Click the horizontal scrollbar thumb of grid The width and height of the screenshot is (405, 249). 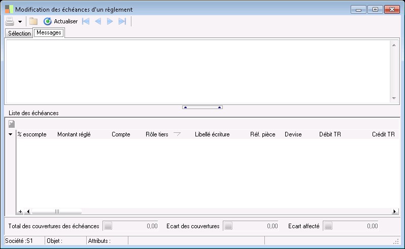pyautogui.click(x=57, y=212)
